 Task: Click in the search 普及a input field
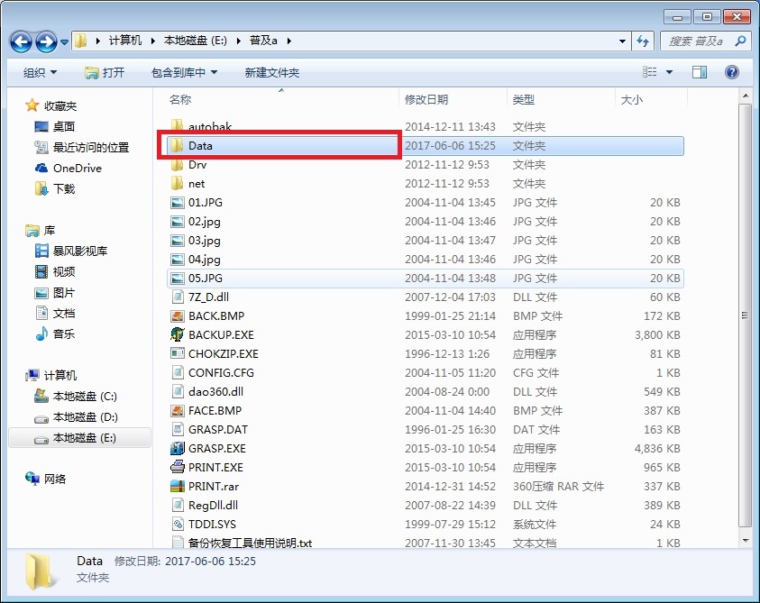point(698,41)
